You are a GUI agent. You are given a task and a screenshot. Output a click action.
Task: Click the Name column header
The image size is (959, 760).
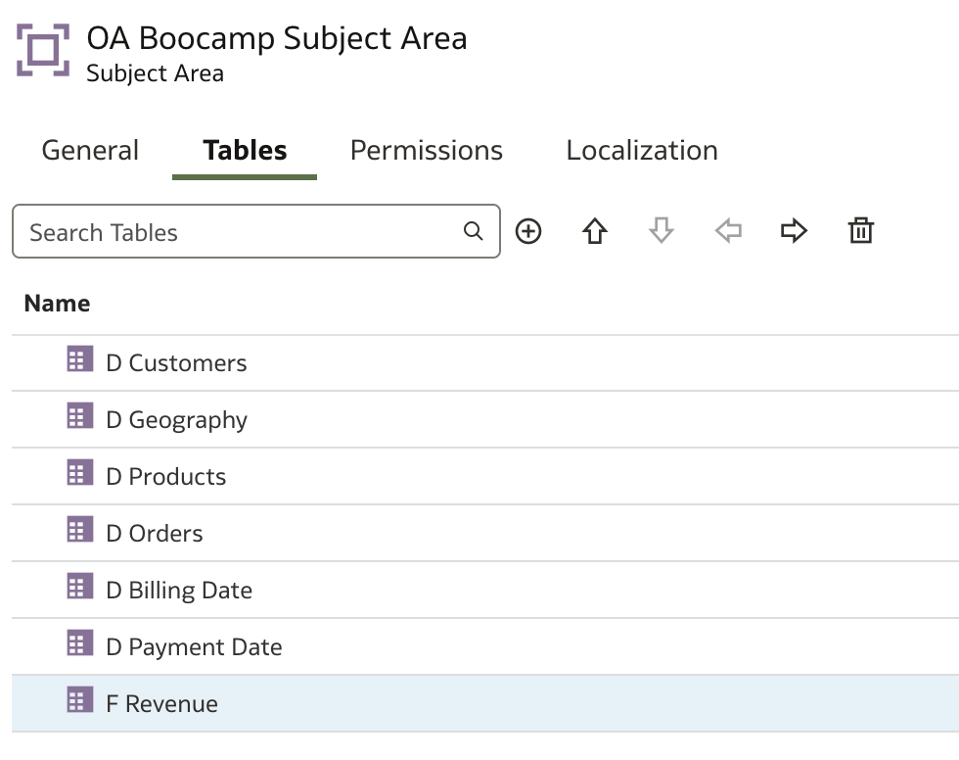pos(57,304)
